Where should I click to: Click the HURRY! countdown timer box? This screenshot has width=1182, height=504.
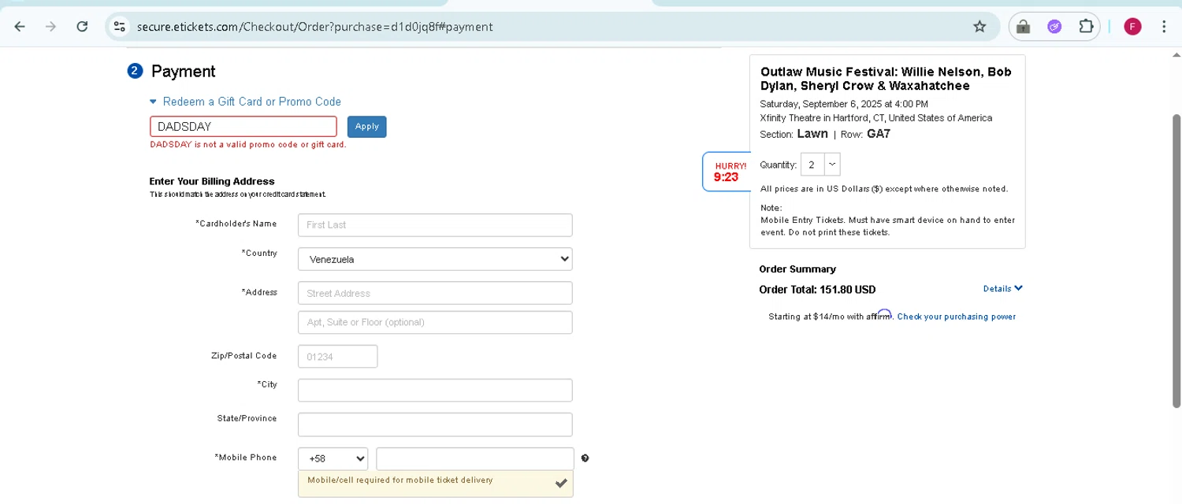coord(727,172)
